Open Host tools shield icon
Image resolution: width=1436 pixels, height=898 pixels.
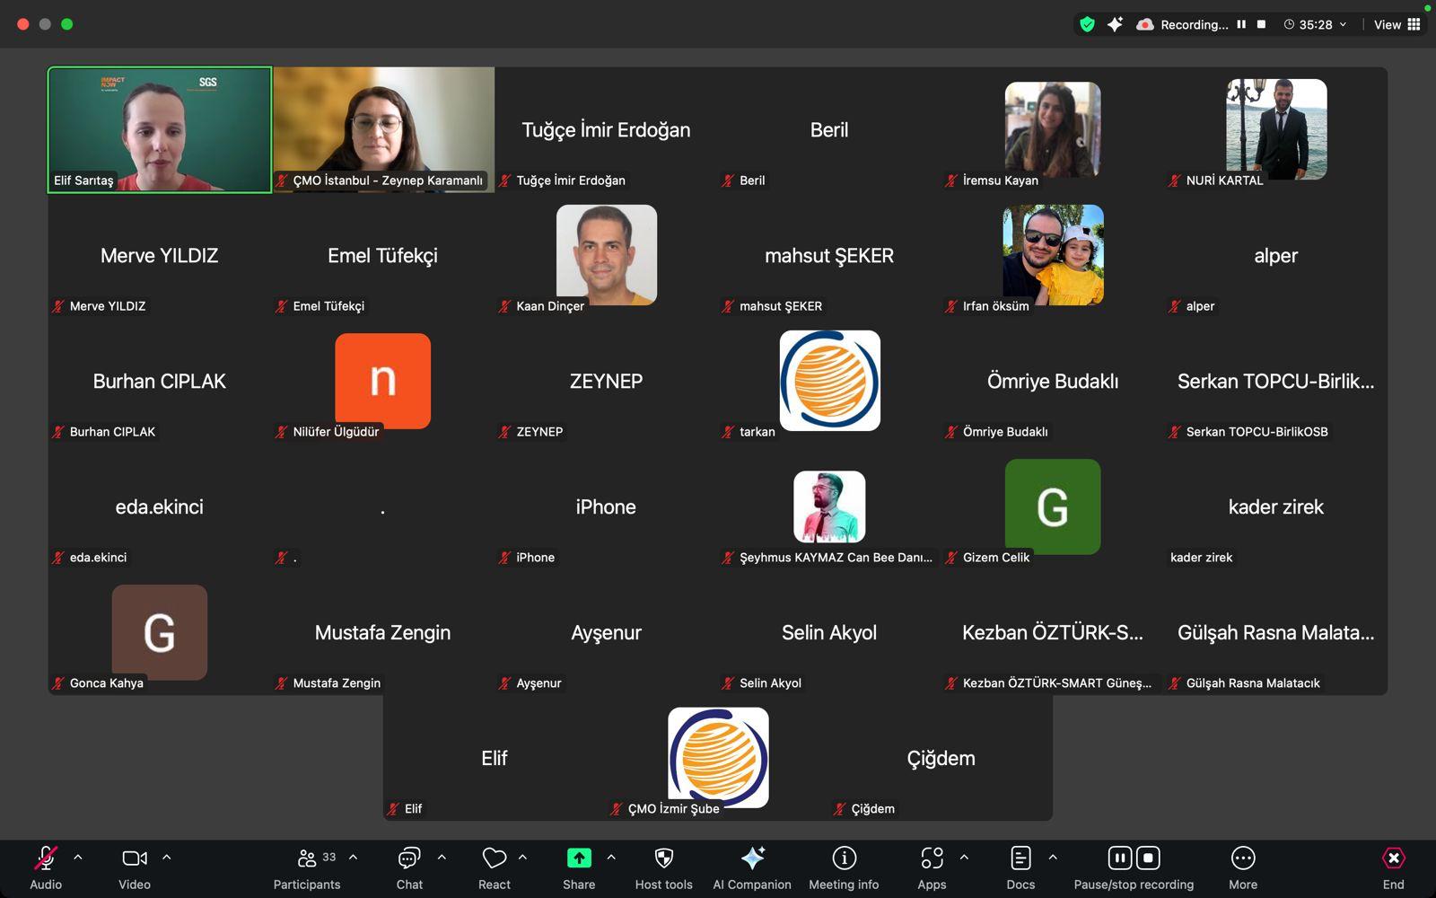[663, 859]
